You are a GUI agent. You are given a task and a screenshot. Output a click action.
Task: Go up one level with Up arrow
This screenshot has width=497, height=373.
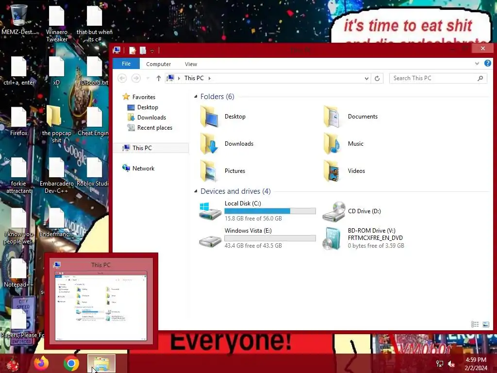tap(159, 78)
